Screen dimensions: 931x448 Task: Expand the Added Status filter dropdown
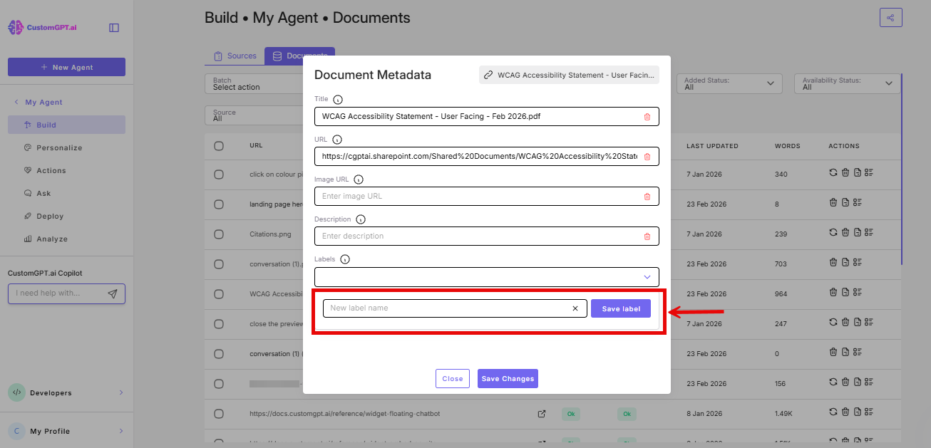click(729, 83)
